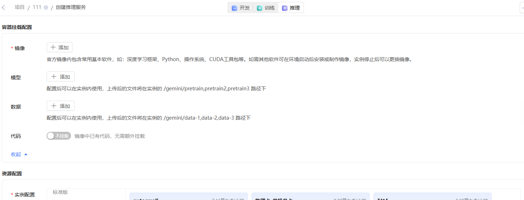Viewport: 524px width, 200px height.
Task: Click the plus icon for 模型
Action: [x=54, y=76]
